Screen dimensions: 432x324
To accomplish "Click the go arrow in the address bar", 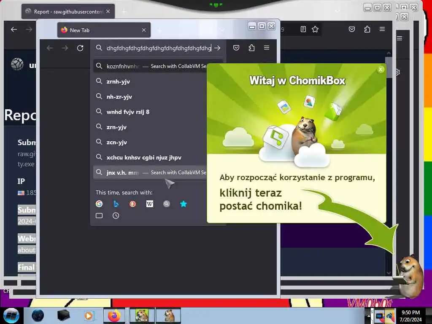I will point(217,48).
